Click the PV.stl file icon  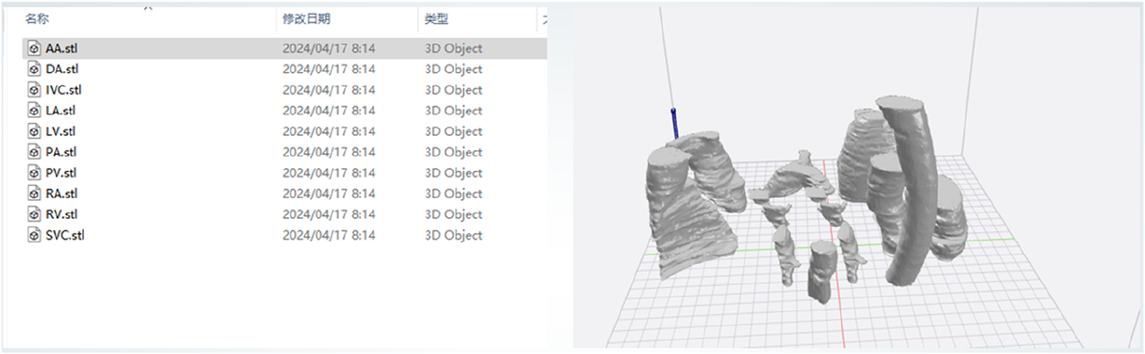[34, 172]
